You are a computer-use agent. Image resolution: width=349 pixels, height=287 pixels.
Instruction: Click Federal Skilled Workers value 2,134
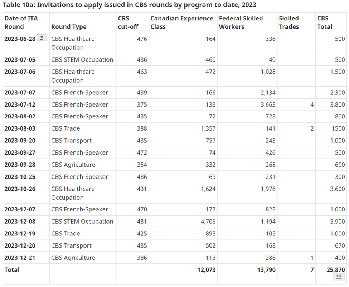268,93
